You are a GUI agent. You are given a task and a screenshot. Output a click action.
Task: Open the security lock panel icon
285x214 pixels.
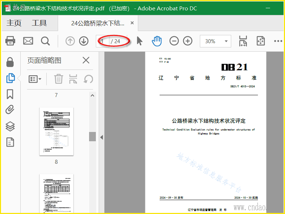coord(10,62)
